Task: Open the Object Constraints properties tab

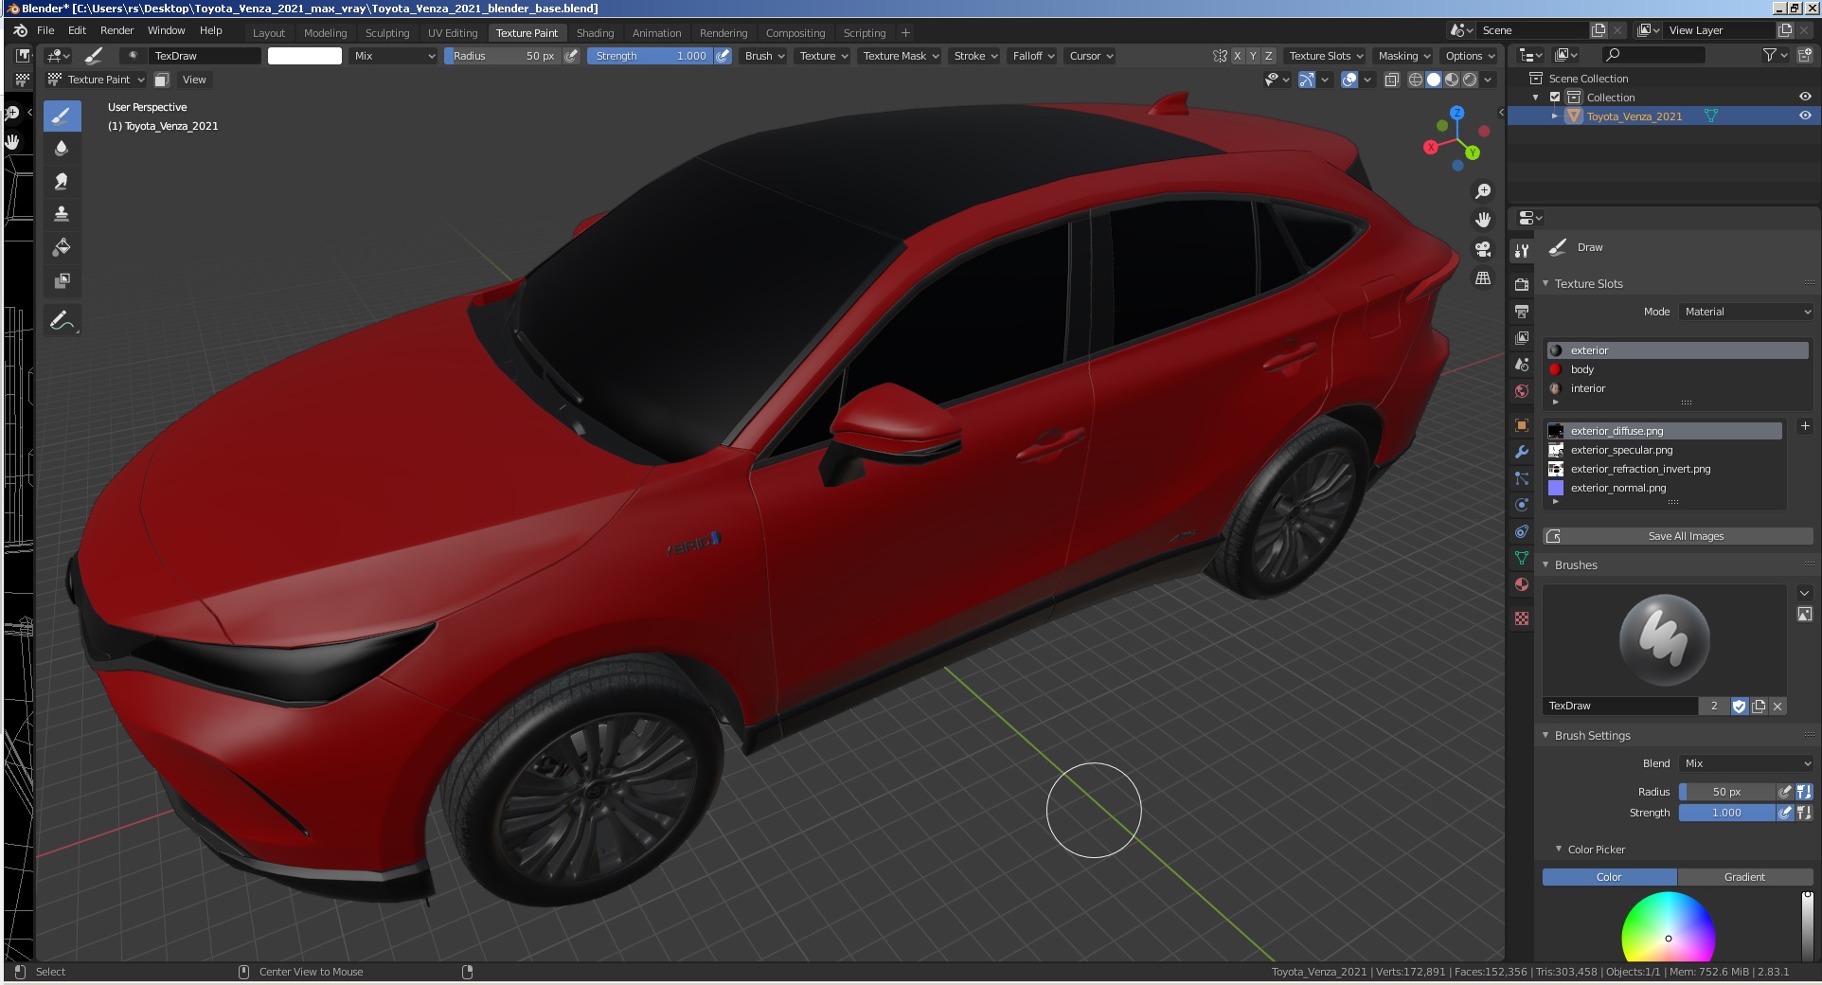Action: [1522, 531]
